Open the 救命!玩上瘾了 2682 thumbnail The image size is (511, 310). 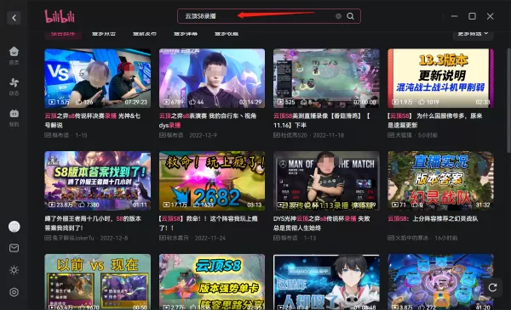(212, 181)
